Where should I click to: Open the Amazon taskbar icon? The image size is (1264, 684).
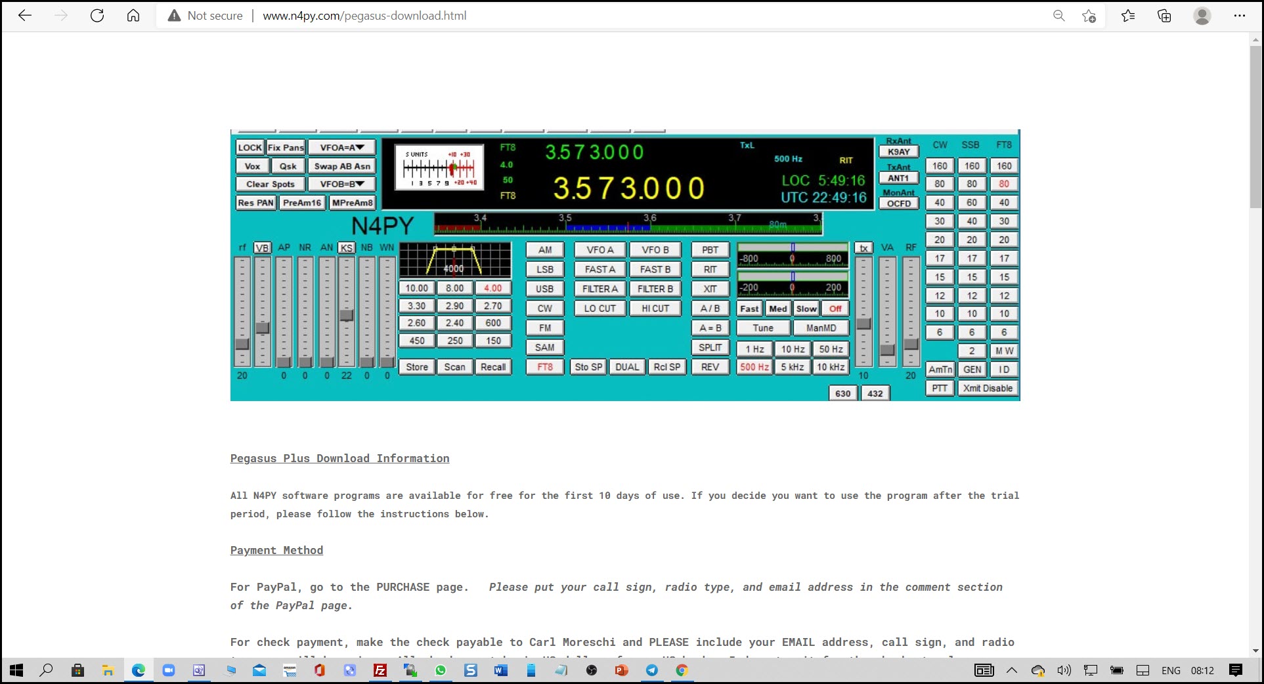[290, 670]
